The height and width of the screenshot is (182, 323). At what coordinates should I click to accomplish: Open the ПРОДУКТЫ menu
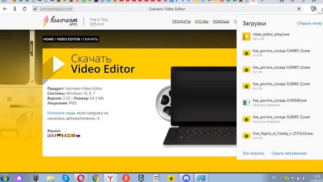tap(182, 21)
